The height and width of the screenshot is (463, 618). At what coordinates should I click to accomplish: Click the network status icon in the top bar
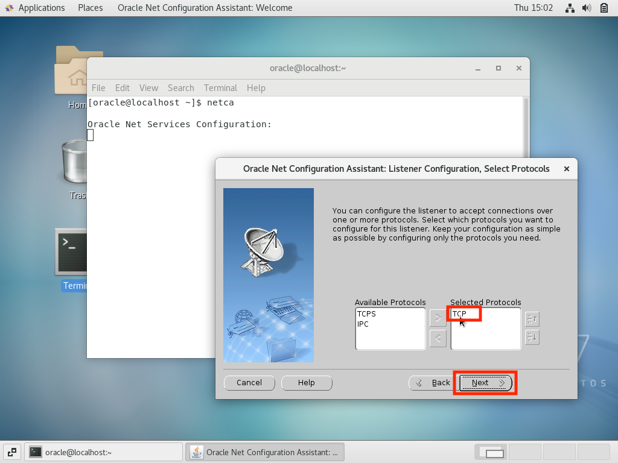(570, 8)
